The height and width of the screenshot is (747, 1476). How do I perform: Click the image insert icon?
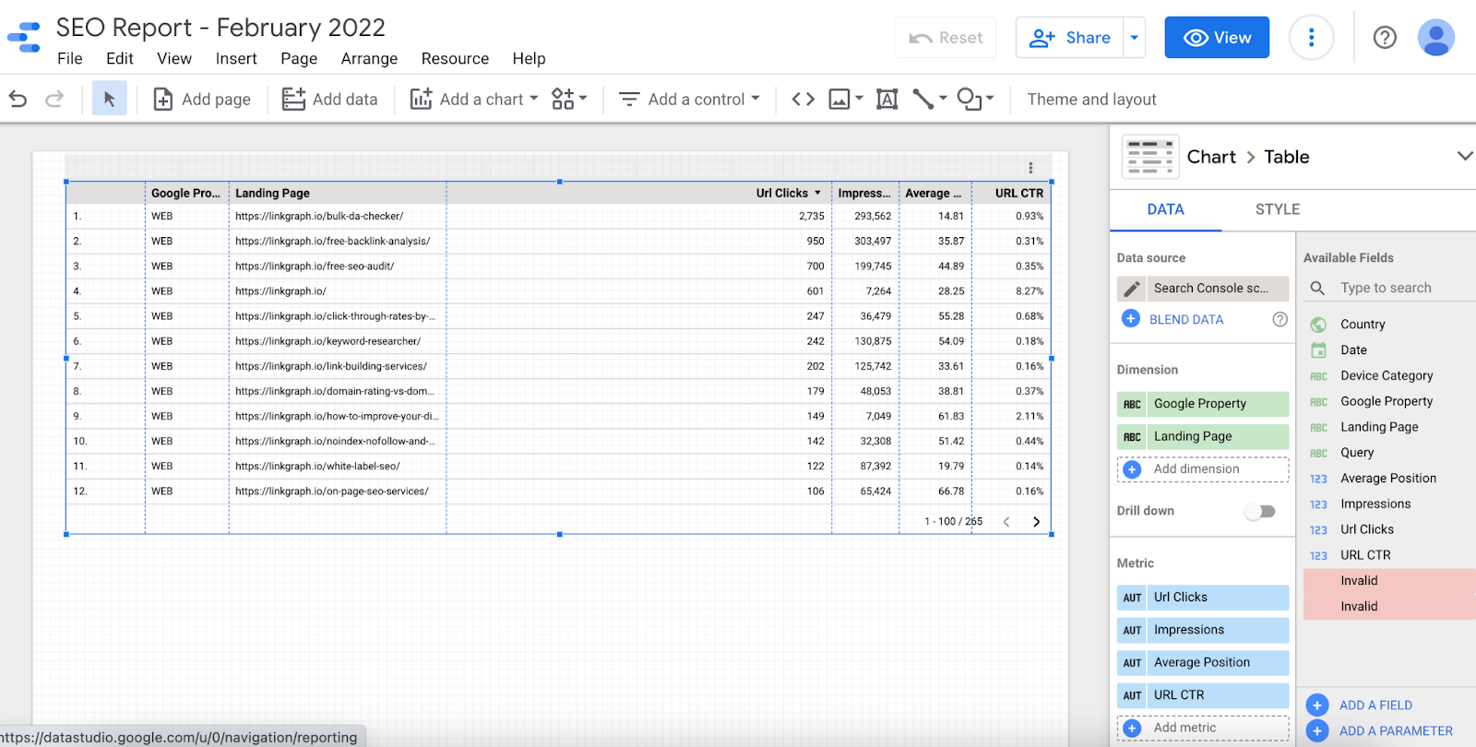pyautogui.click(x=839, y=99)
